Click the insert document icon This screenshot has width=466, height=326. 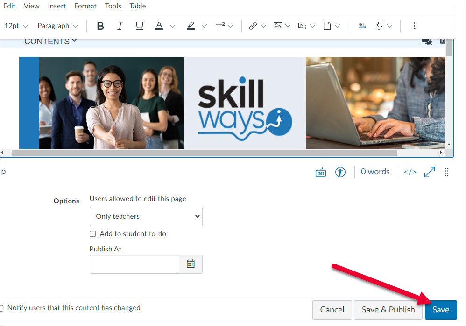click(x=327, y=26)
